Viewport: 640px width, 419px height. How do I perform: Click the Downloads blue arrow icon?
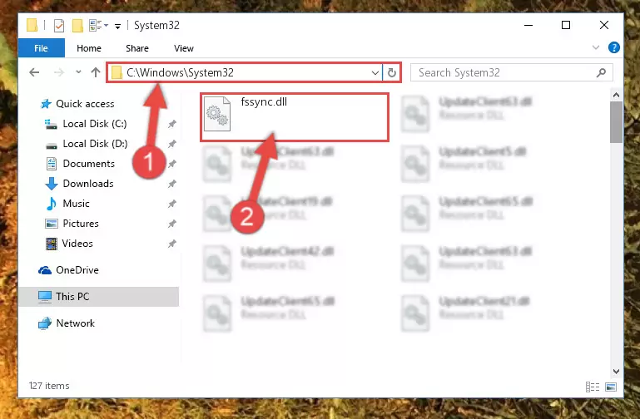click(x=52, y=184)
